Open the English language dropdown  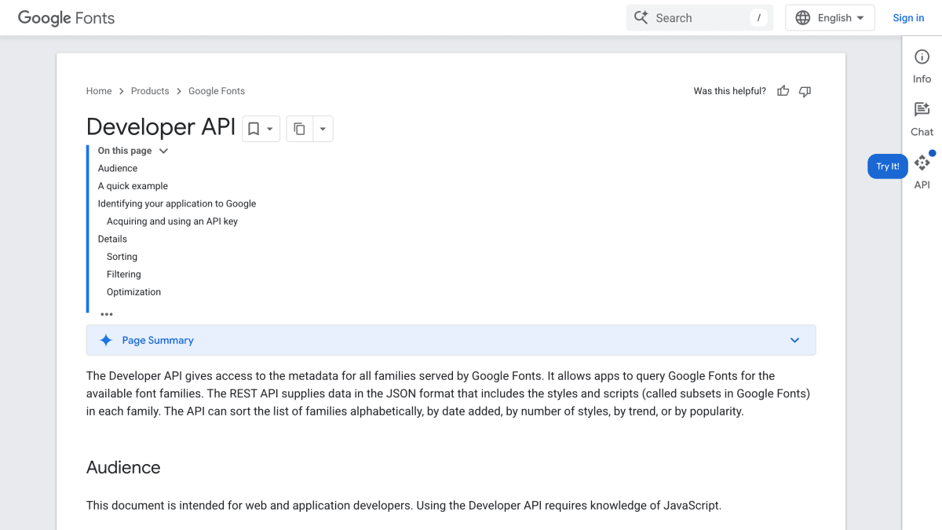click(x=831, y=17)
